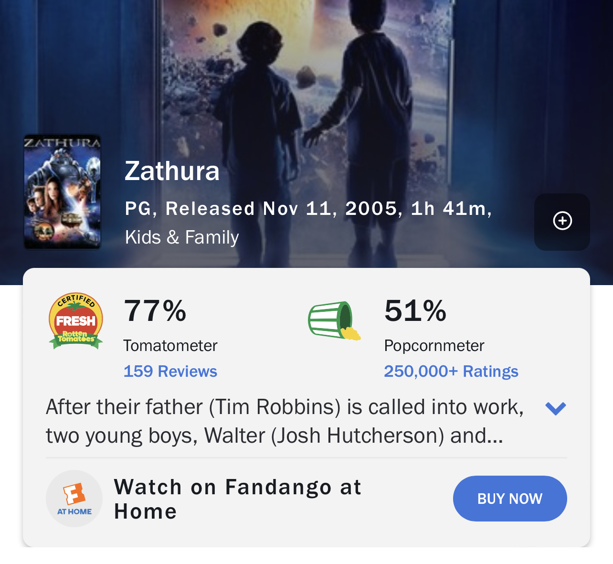613x564 pixels.
Task: Add Zathura to watchlist with plus icon
Action: pyautogui.click(x=562, y=221)
